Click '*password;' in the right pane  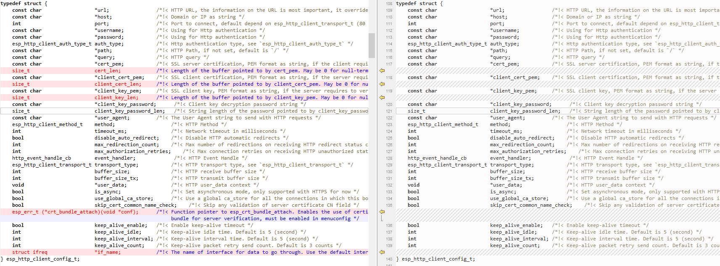[x=505, y=37]
